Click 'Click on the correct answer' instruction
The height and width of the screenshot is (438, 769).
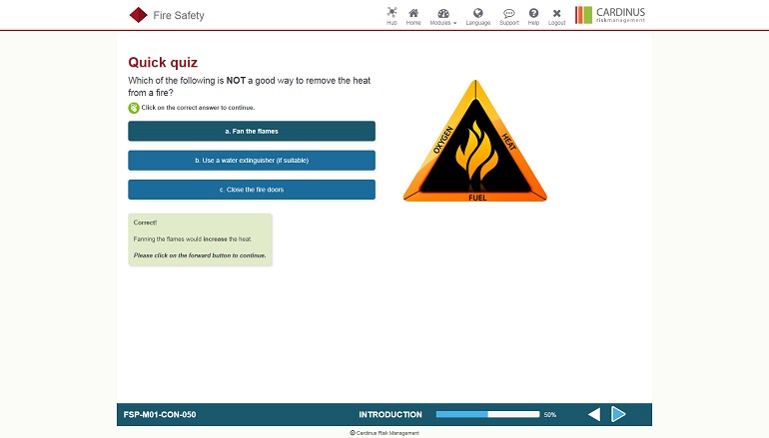point(198,108)
